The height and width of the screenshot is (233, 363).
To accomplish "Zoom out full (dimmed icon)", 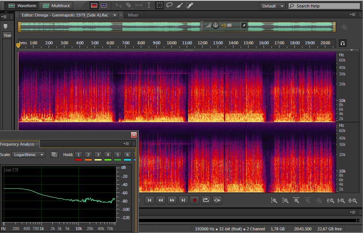I will coord(319,200).
